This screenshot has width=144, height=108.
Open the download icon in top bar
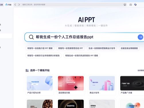click(131, 5)
